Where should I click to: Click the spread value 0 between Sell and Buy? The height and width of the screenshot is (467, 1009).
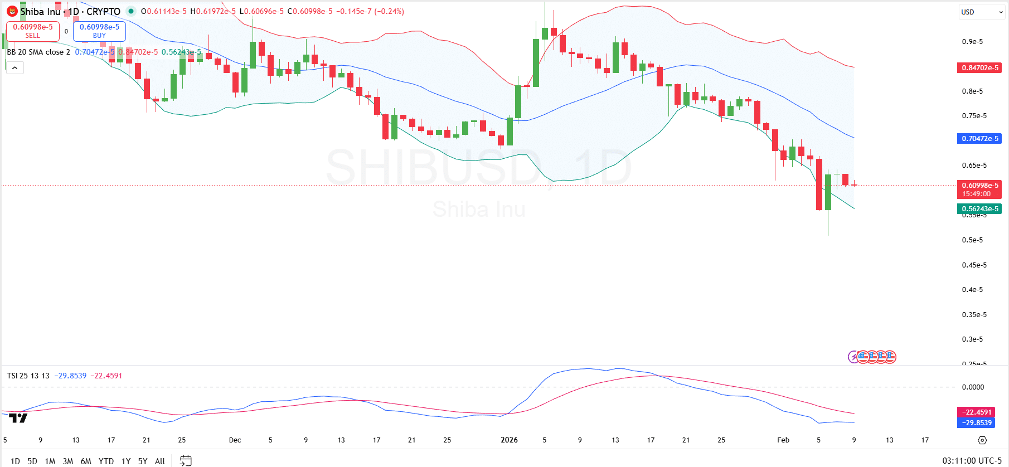tap(66, 31)
